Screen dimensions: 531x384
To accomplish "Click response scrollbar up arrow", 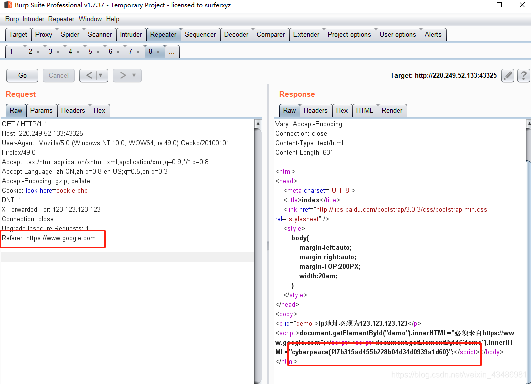I will click(x=528, y=124).
